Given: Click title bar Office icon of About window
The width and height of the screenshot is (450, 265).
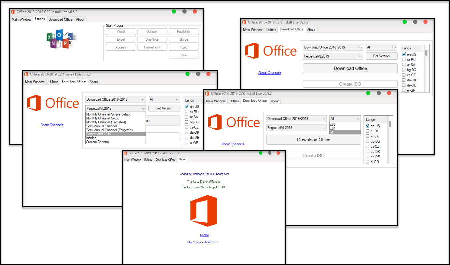Looking at the screenshot, I should point(125,153).
